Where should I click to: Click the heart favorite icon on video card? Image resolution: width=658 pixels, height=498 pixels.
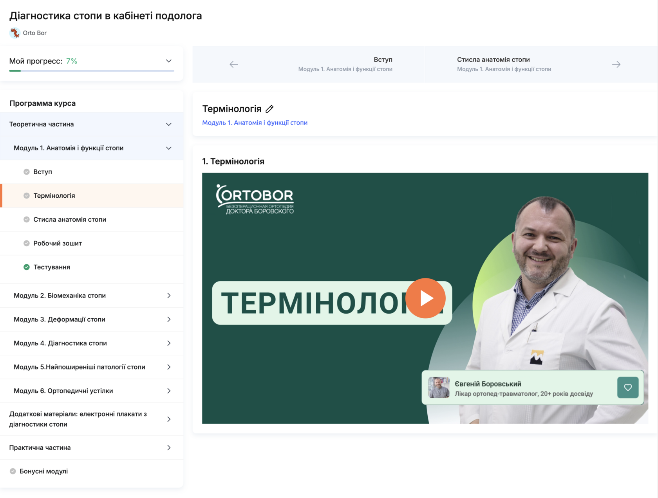pyautogui.click(x=628, y=387)
